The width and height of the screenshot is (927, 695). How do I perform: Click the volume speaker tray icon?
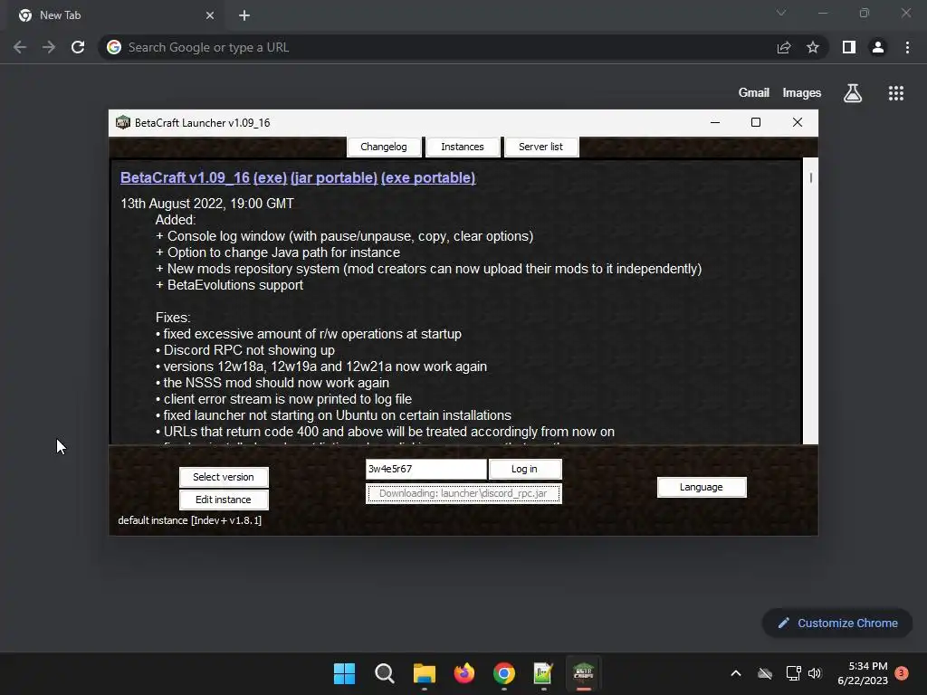815,673
